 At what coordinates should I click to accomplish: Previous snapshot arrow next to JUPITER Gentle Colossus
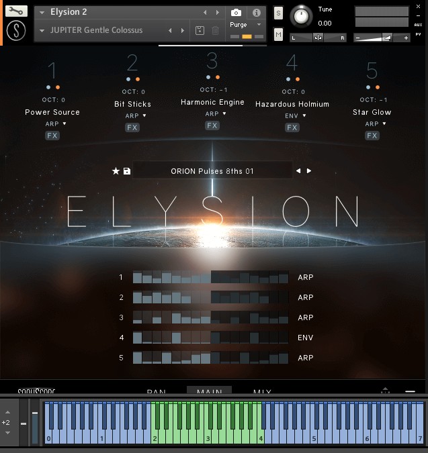(x=170, y=30)
